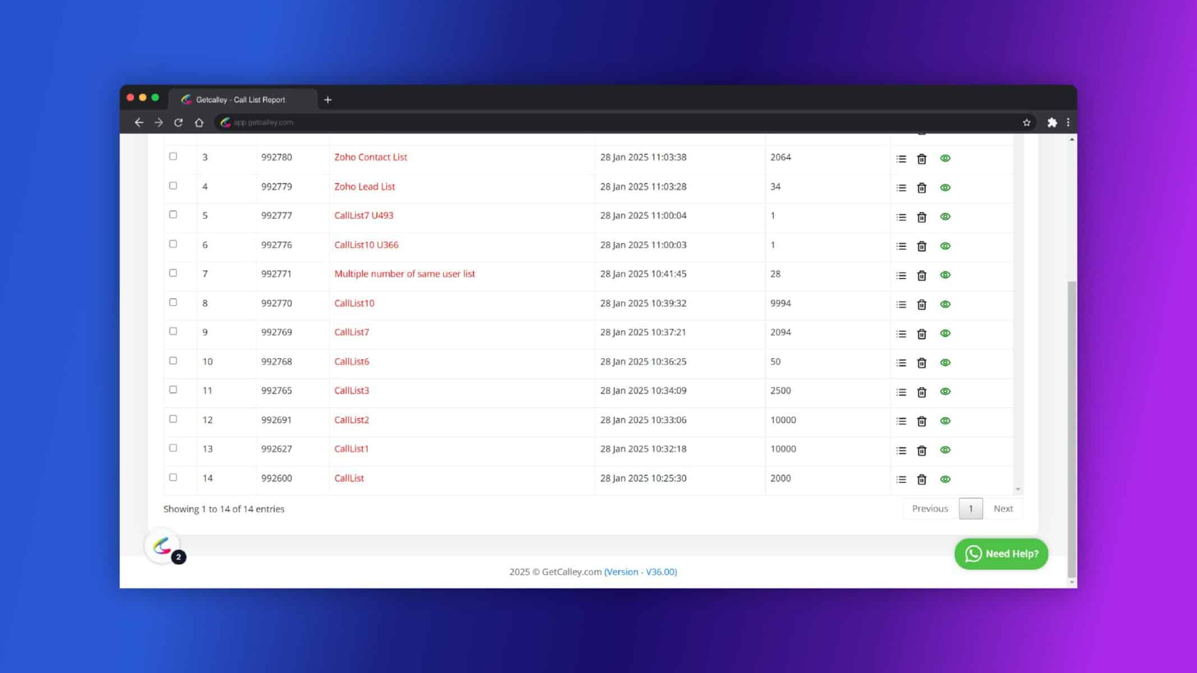
Task: Click the delete icon for CallList1
Action: point(921,449)
